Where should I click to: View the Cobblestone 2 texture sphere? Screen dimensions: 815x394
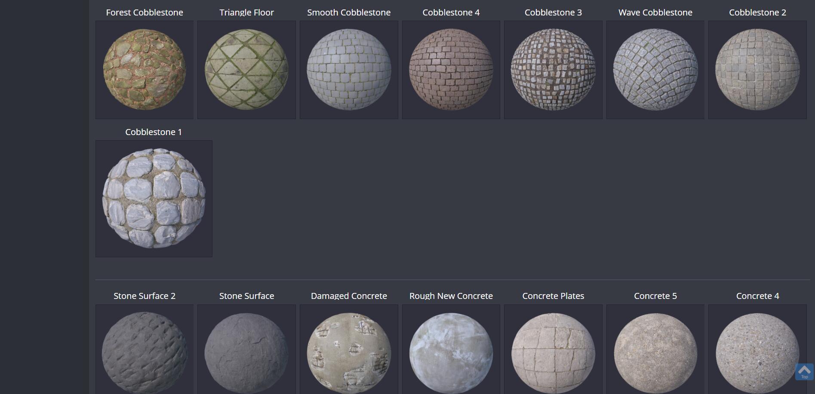click(757, 70)
